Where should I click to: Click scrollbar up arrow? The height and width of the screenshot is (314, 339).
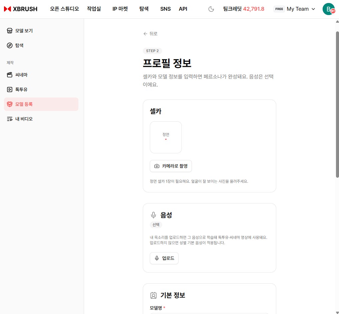pyautogui.click(x=337, y=21)
